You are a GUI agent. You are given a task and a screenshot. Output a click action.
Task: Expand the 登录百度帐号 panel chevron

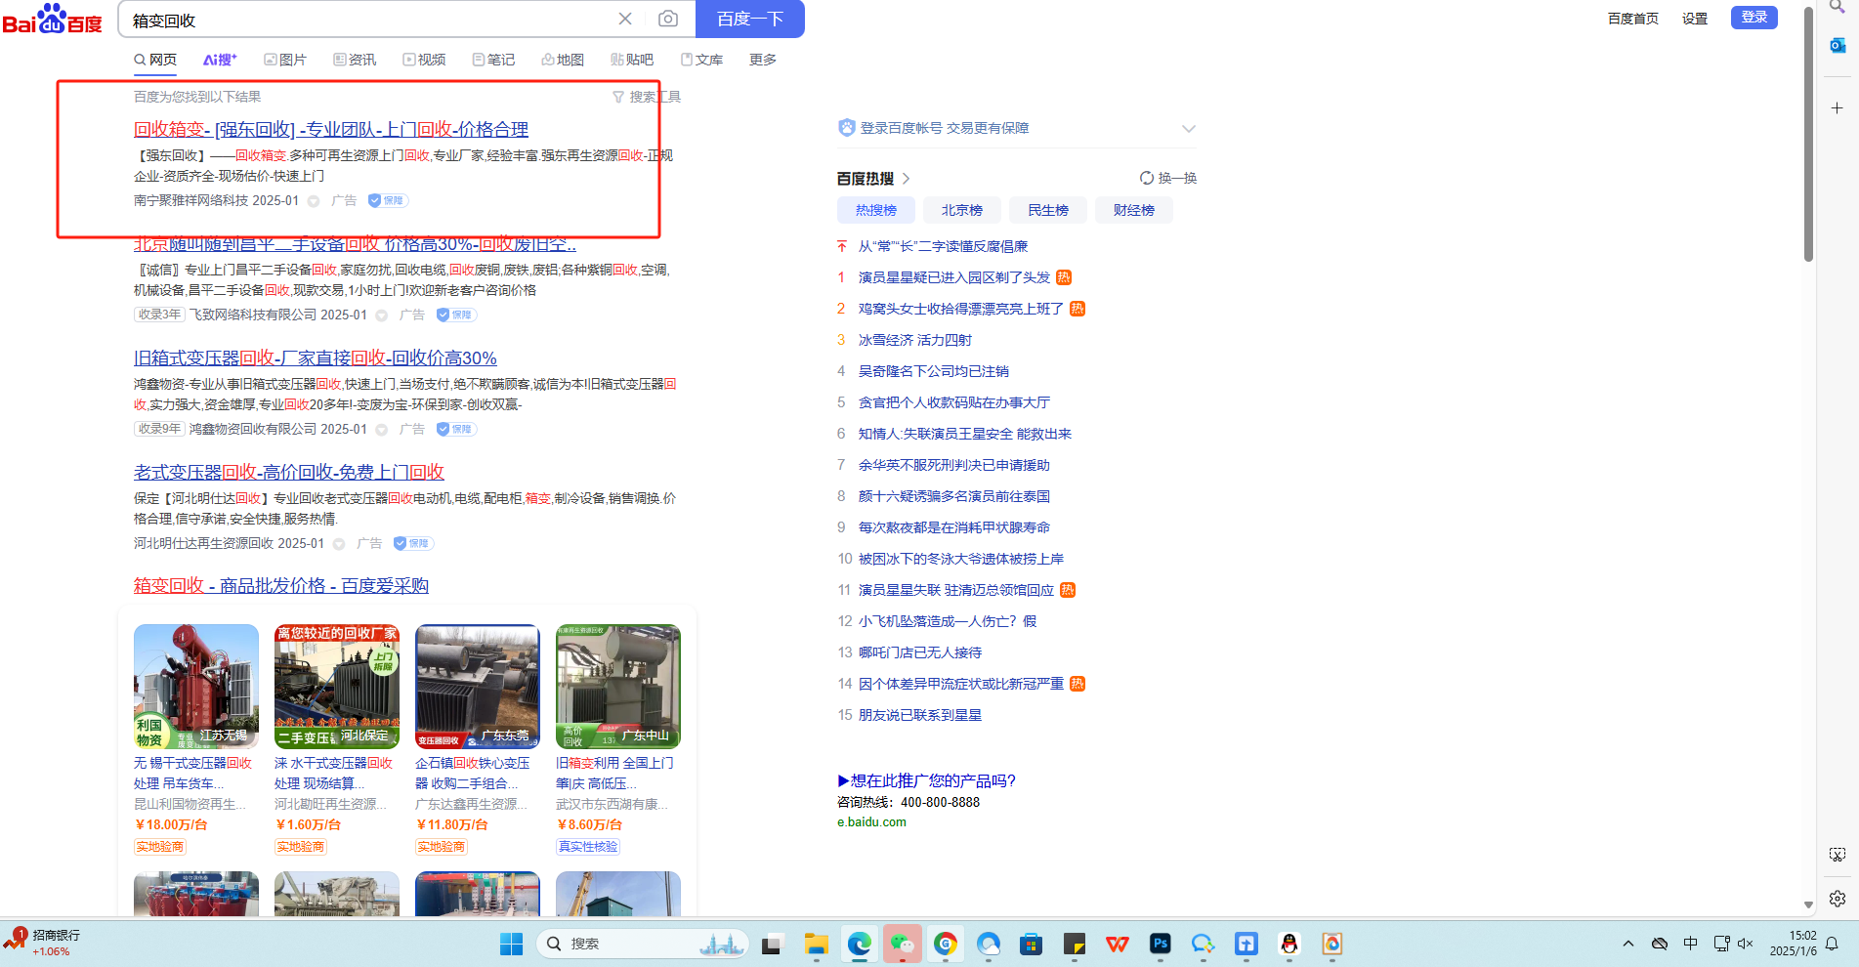click(x=1188, y=128)
